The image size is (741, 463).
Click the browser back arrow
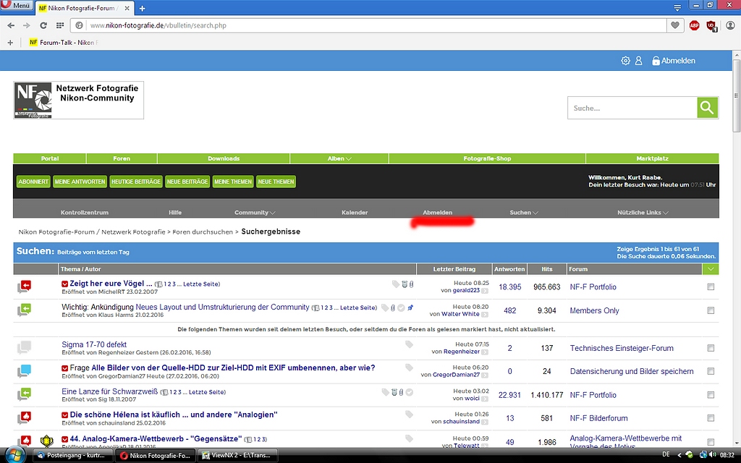[x=11, y=25]
